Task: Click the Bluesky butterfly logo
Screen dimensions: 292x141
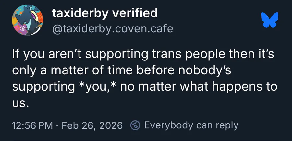Action: pos(270,20)
